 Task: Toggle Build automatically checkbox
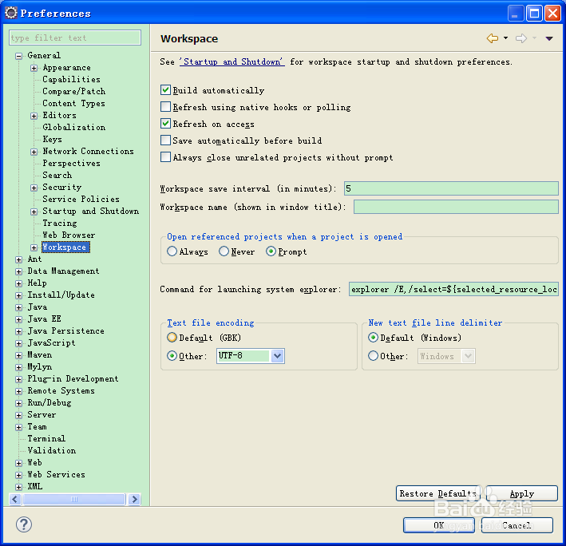[166, 90]
